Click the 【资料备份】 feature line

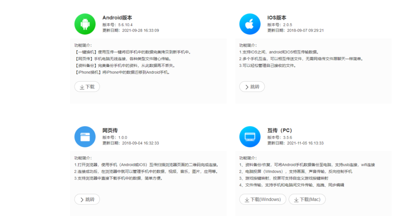(125, 65)
